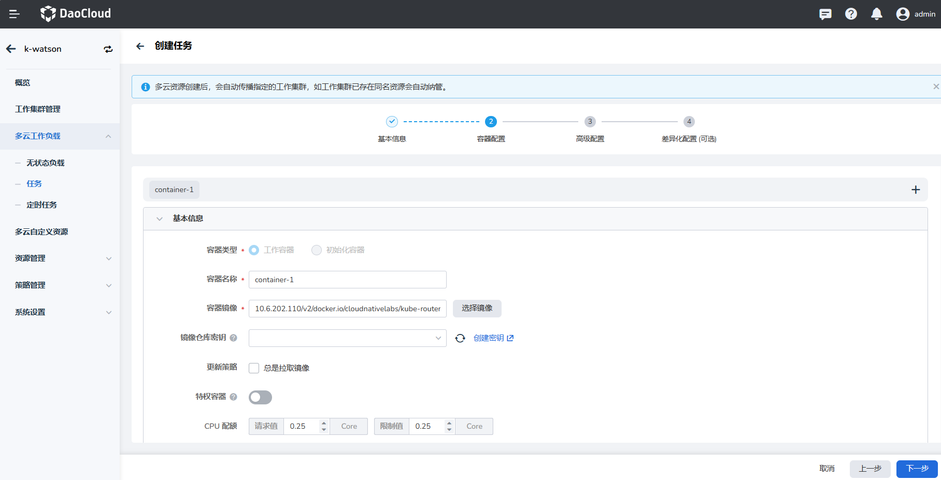Add a container with the plus icon
Screen dimensions: 941x480
click(x=916, y=190)
